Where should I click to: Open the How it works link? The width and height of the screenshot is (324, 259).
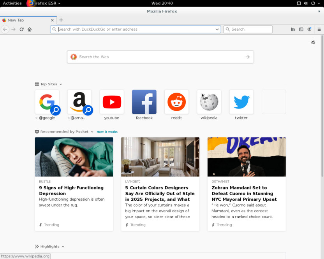[x=107, y=132]
